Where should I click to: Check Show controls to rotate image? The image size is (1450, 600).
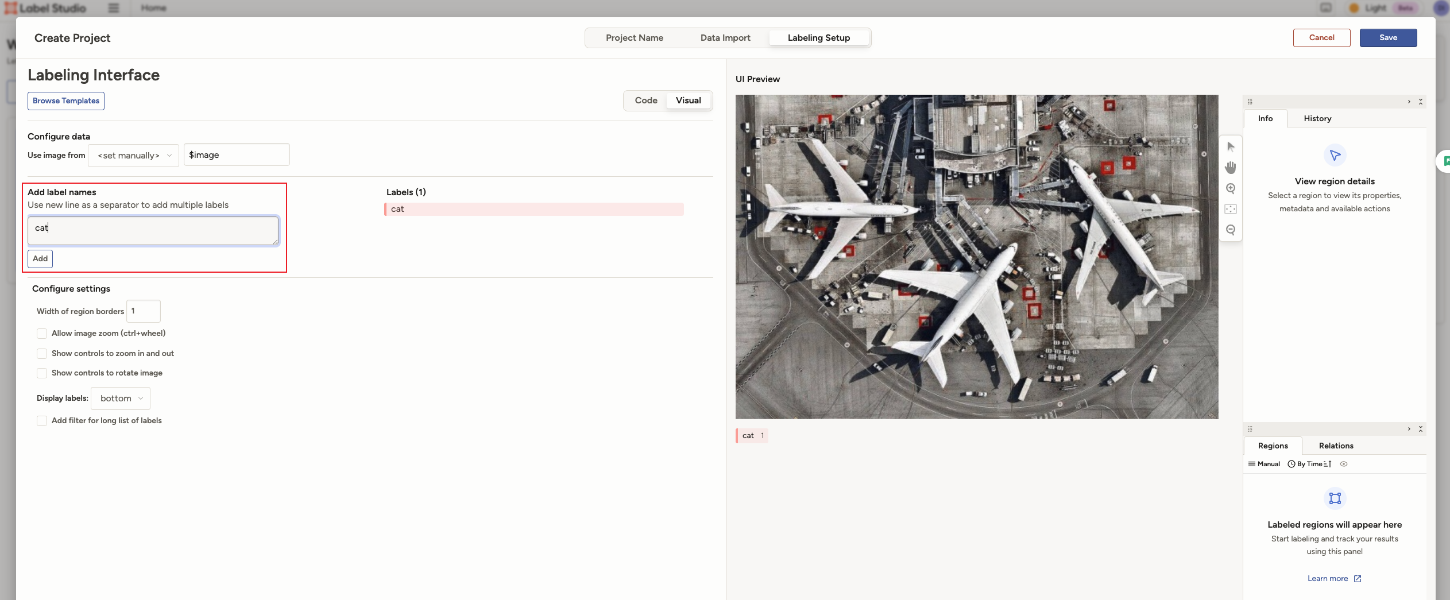pyautogui.click(x=42, y=373)
